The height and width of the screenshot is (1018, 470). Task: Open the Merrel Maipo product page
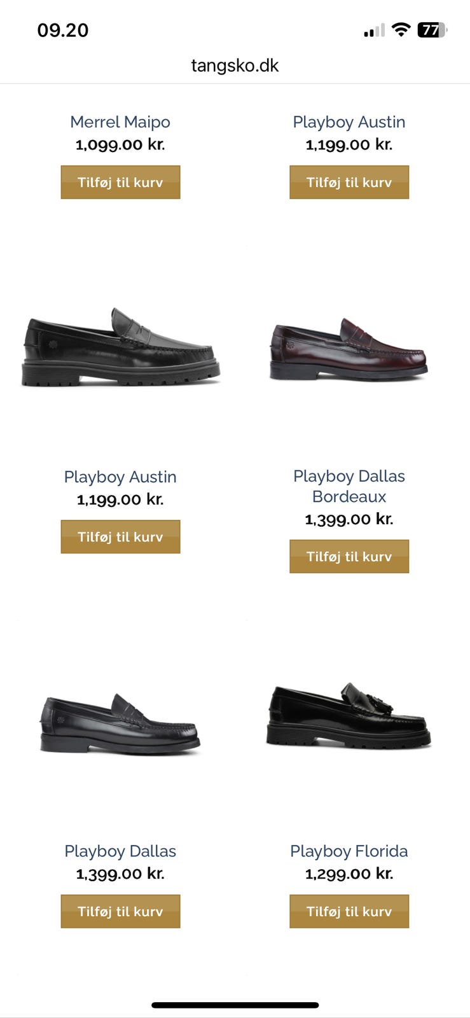point(120,122)
